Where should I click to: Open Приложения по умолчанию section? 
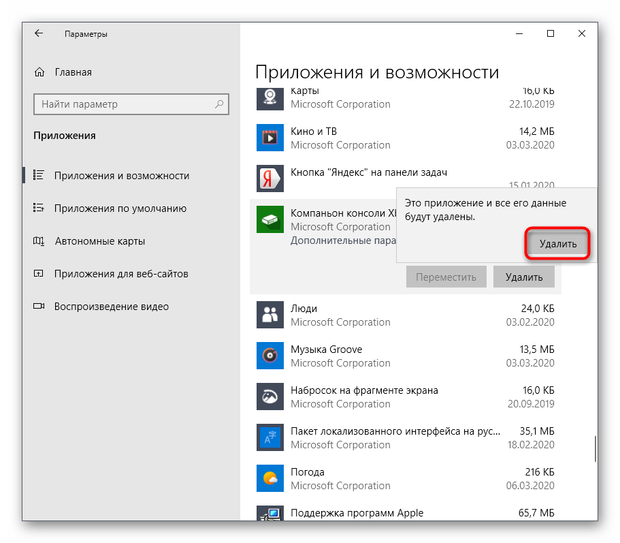[x=120, y=208]
